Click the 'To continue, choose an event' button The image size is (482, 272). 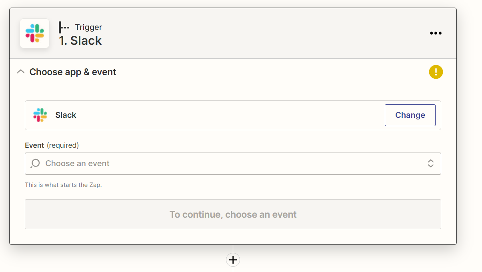pyautogui.click(x=233, y=214)
